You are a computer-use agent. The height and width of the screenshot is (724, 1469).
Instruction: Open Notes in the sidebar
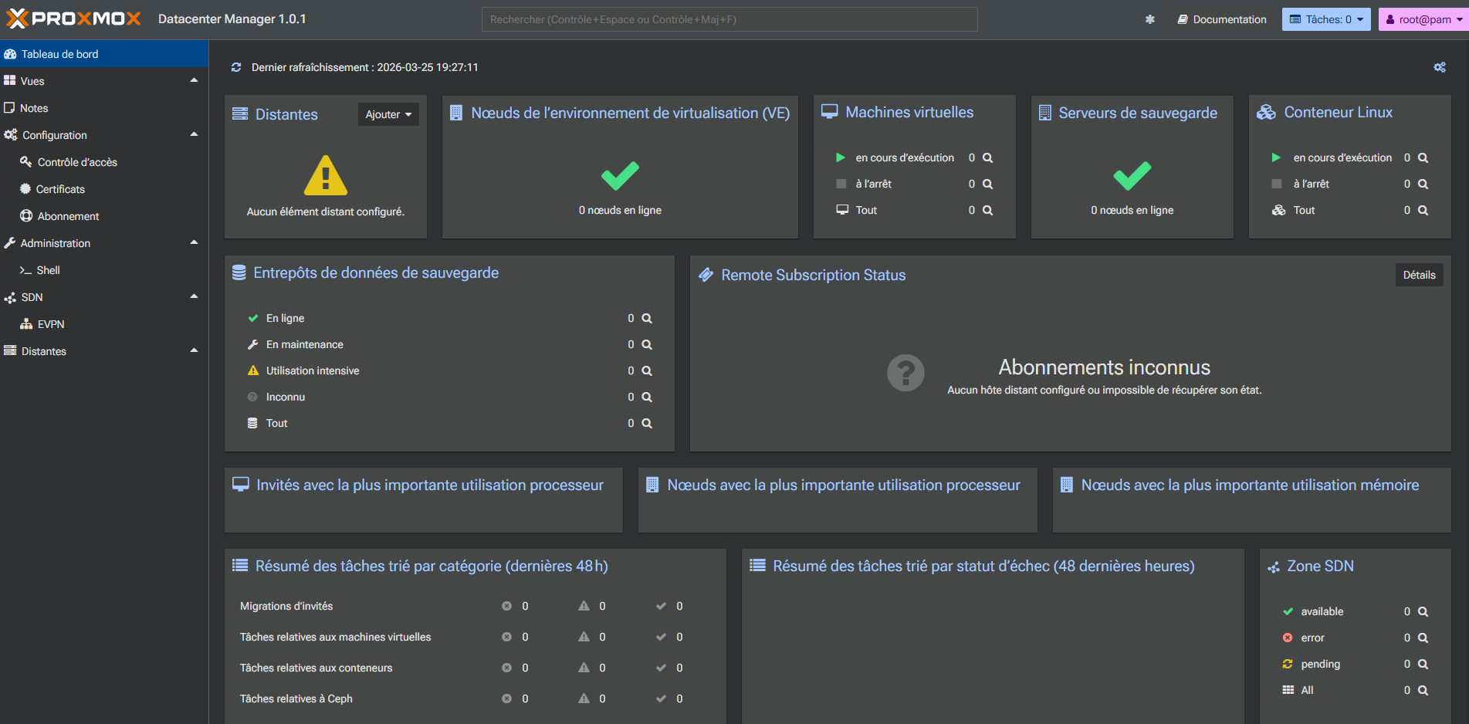click(34, 108)
